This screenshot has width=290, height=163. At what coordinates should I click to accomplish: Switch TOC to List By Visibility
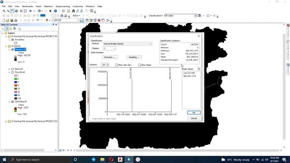pyautogui.click(x=10, y=29)
